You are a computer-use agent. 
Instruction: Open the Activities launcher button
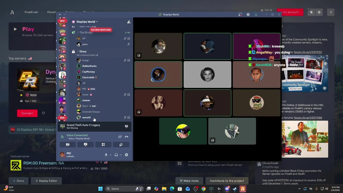click(103, 144)
